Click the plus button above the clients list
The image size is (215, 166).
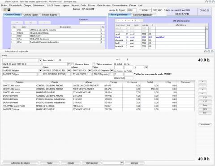coord(17,22)
